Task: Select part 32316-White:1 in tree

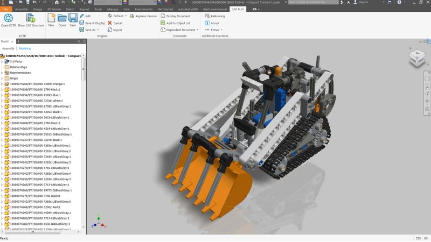Action: pyautogui.click(x=36, y=101)
